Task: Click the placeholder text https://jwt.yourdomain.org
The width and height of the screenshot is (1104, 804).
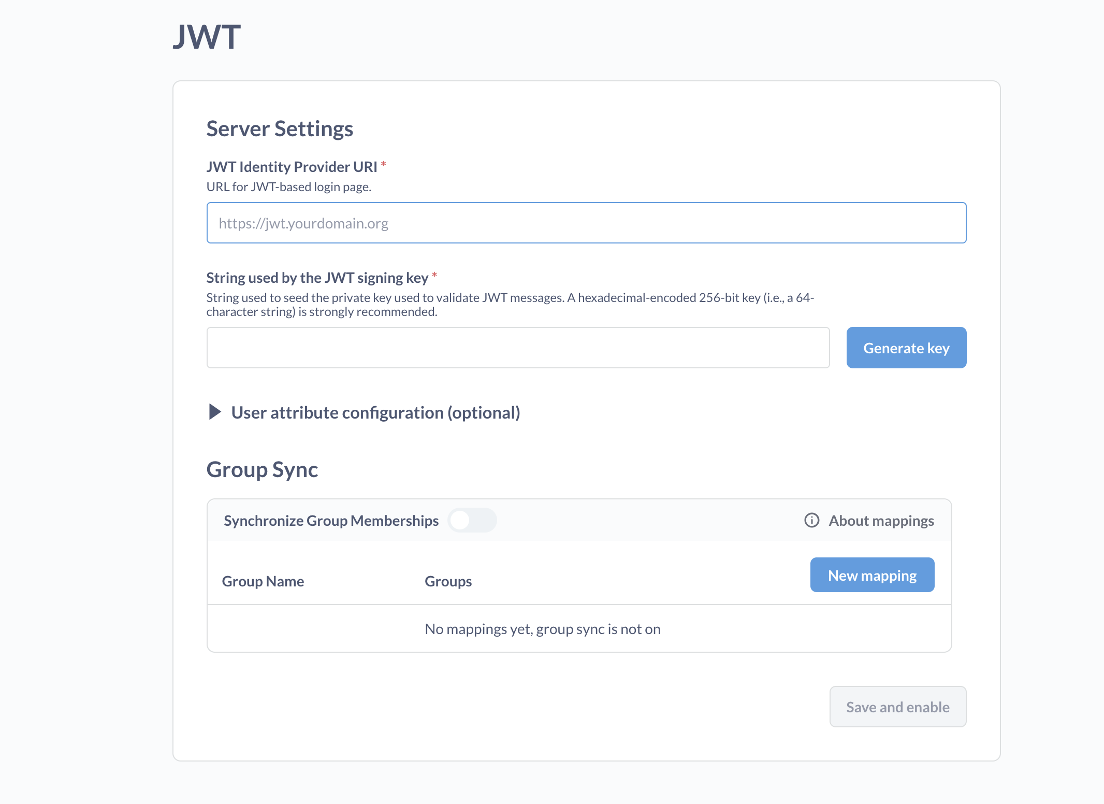Action: pyautogui.click(x=303, y=223)
